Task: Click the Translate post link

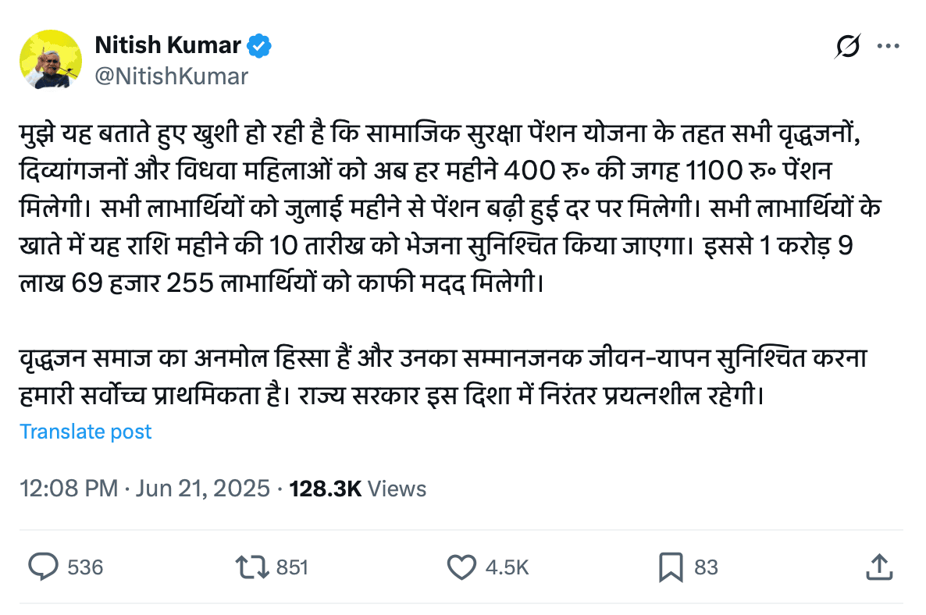Action: pyautogui.click(x=86, y=432)
